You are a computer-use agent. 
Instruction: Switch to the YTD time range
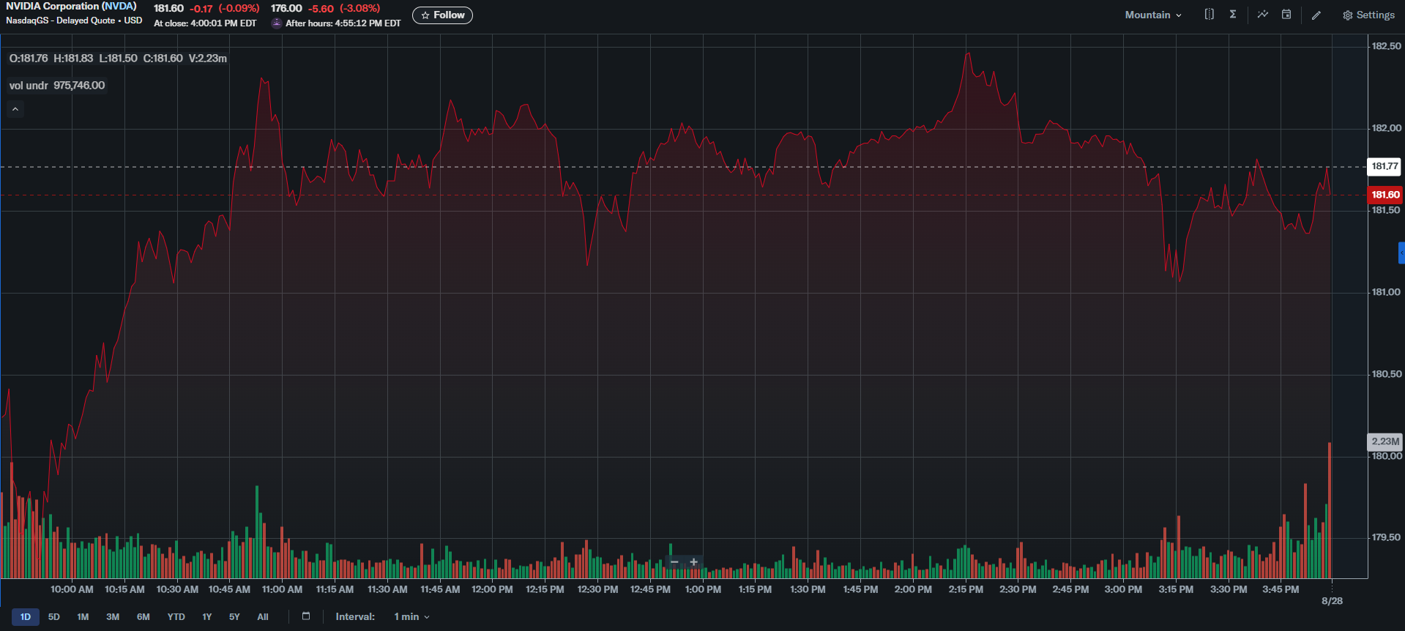[176, 617]
